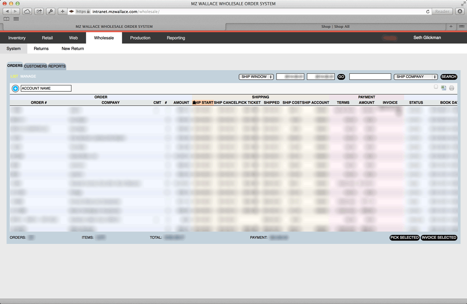Viewport: 467px width, 304px height.
Task: Print the order list with printer icon
Action: coord(451,88)
